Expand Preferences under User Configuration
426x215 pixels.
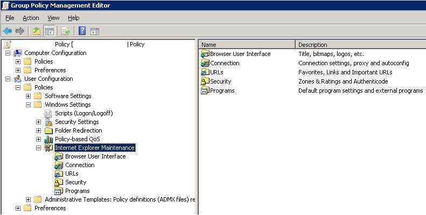point(18,208)
